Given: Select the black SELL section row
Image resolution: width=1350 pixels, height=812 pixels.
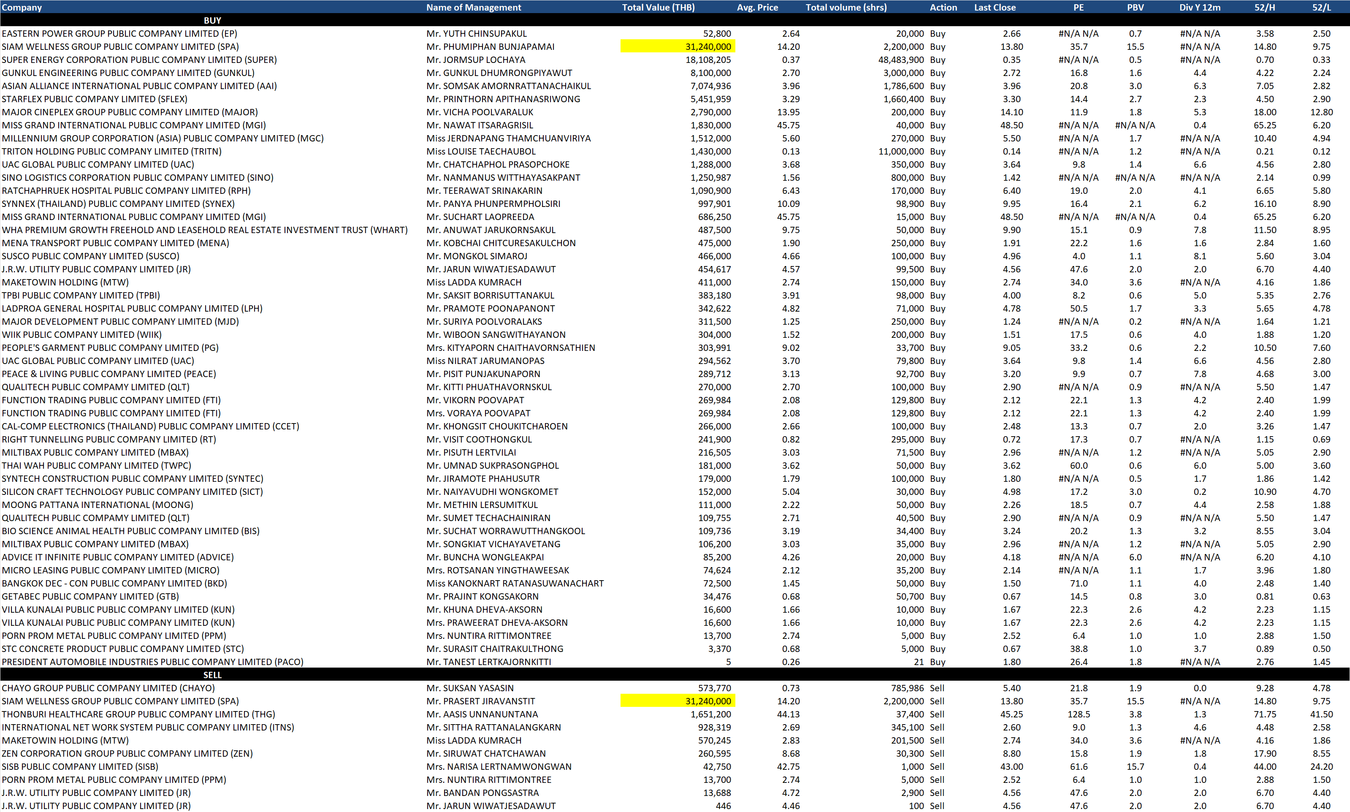Looking at the screenshot, I should click(212, 675).
